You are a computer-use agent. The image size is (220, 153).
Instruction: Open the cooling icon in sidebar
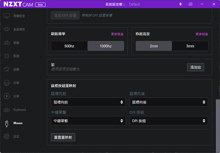click(x=7, y=83)
